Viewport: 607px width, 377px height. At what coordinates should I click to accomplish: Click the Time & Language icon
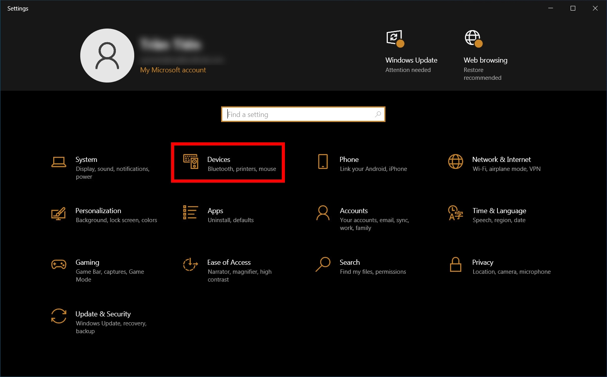click(x=456, y=213)
